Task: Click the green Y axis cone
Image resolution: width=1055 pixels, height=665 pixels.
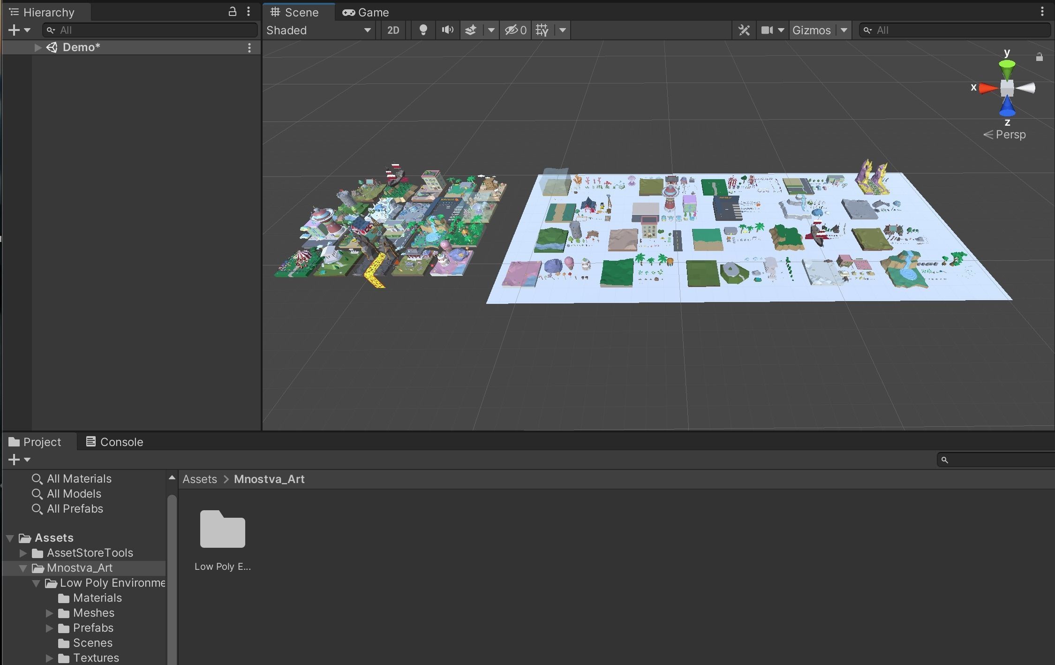Action: click(x=1007, y=69)
